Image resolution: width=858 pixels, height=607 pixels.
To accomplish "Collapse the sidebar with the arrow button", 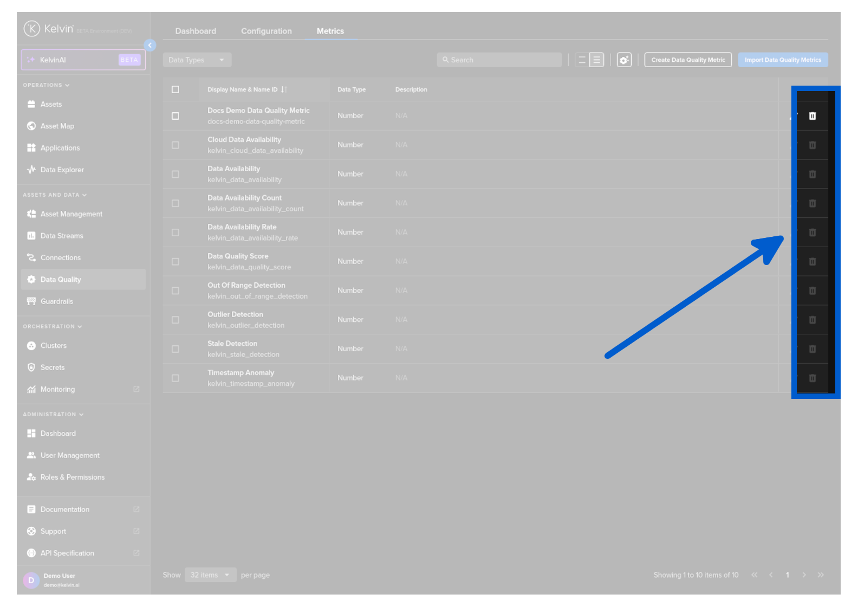I will [150, 46].
